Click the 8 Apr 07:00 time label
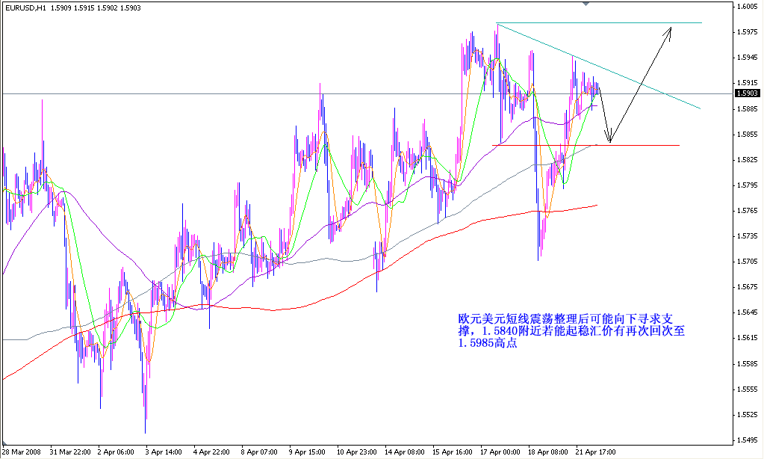Viewport: 764px width, 459px height. point(259,452)
